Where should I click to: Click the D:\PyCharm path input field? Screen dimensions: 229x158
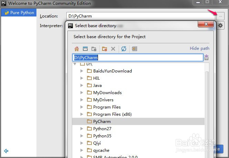point(138,57)
